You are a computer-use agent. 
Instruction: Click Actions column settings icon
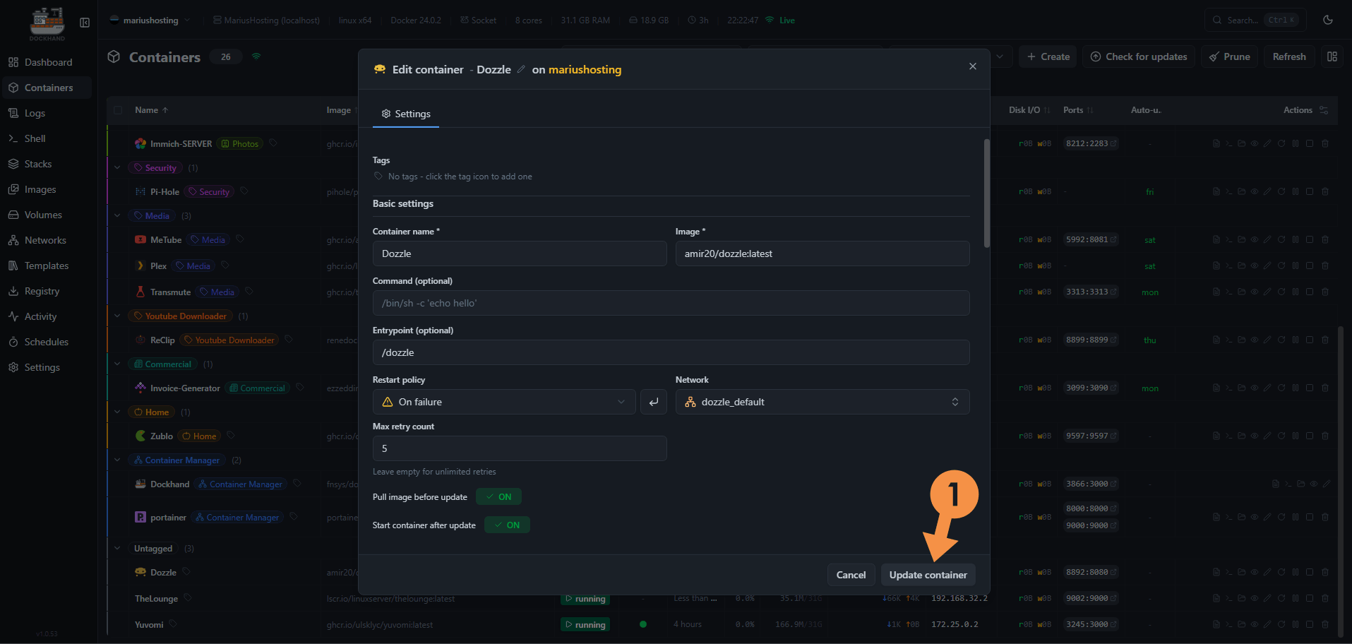(1324, 110)
